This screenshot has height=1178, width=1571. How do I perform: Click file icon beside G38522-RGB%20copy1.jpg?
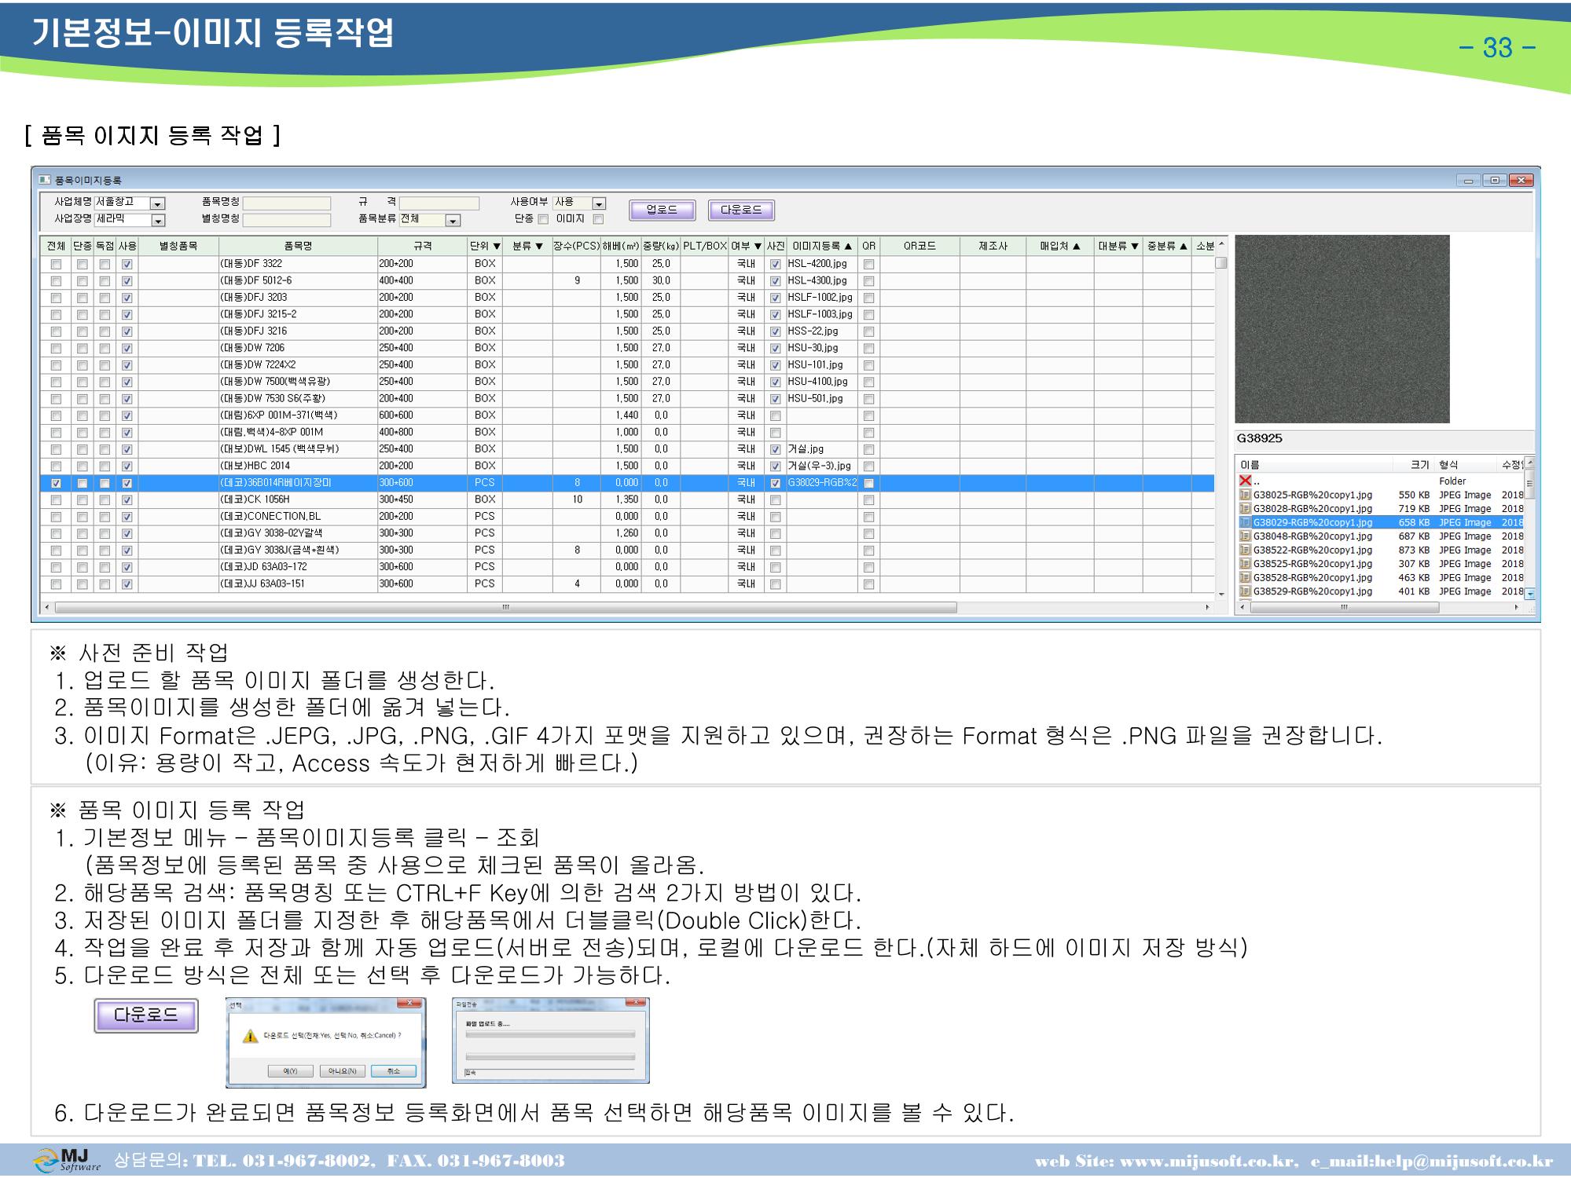(1245, 550)
